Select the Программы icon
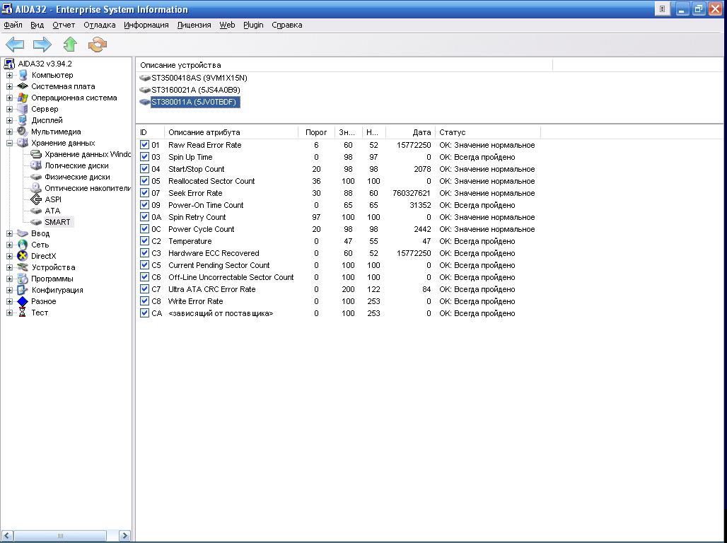 tap(22, 279)
